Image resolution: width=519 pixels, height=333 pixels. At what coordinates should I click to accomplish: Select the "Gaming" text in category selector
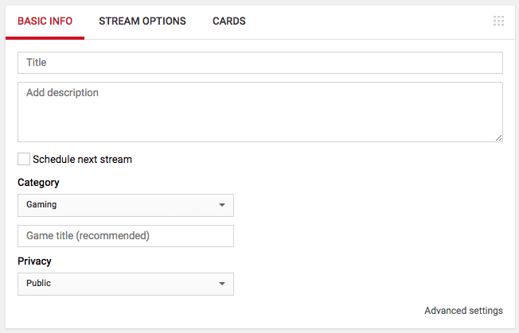point(41,205)
